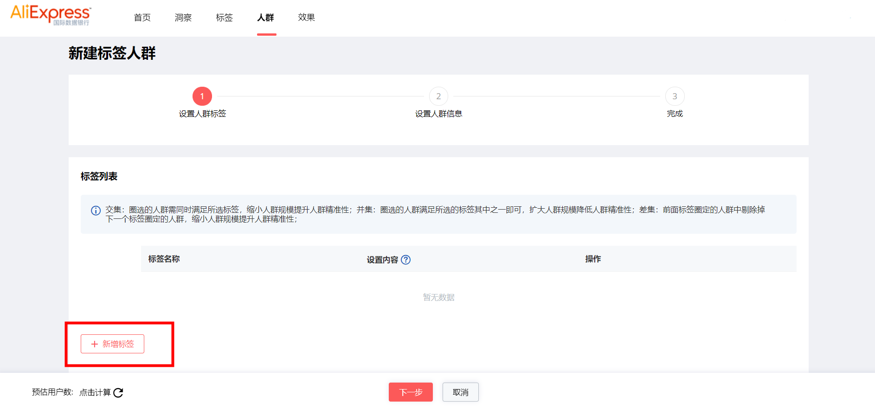Click the help icon beside 设置内容
Viewport: 875px width, 409px height.
click(x=405, y=260)
